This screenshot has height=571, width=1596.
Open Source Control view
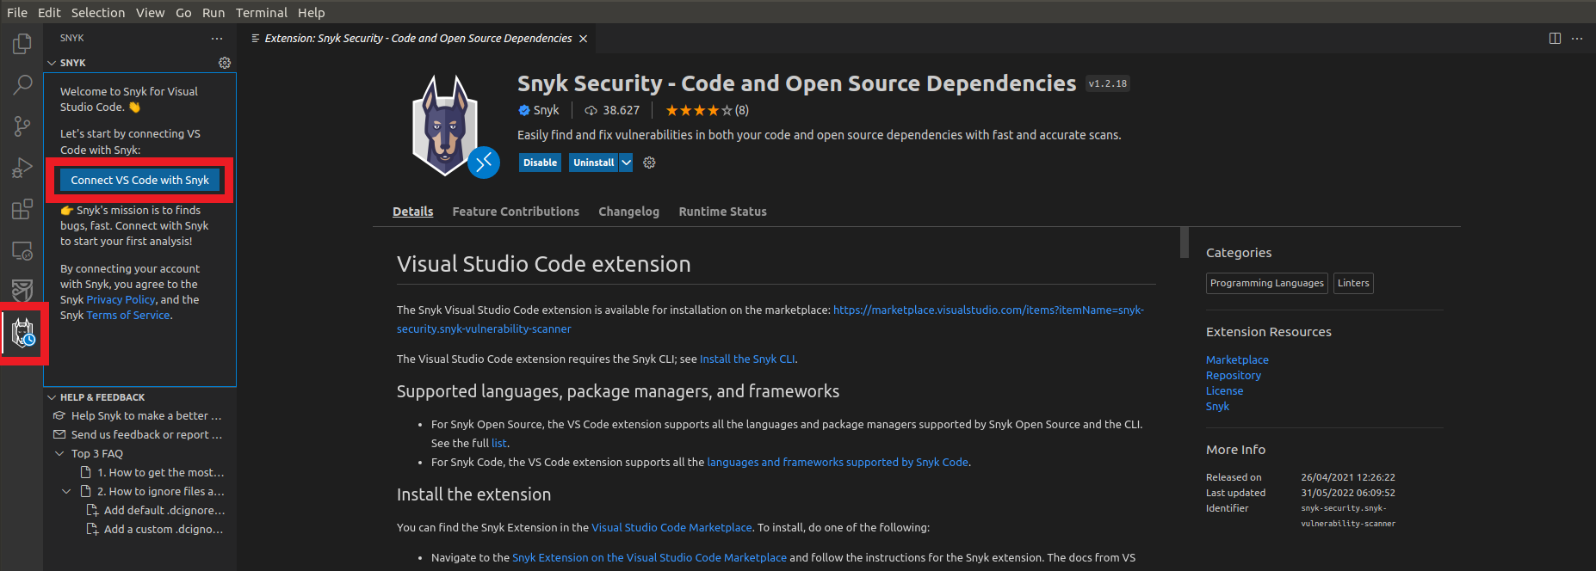click(x=22, y=126)
